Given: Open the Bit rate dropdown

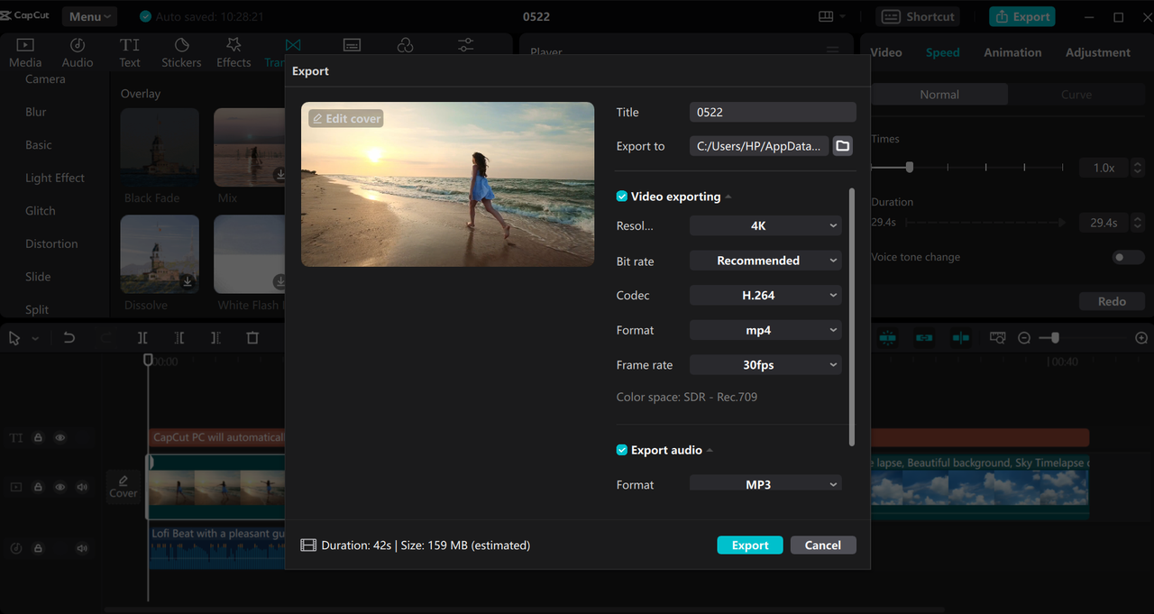Looking at the screenshot, I should (x=765, y=261).
